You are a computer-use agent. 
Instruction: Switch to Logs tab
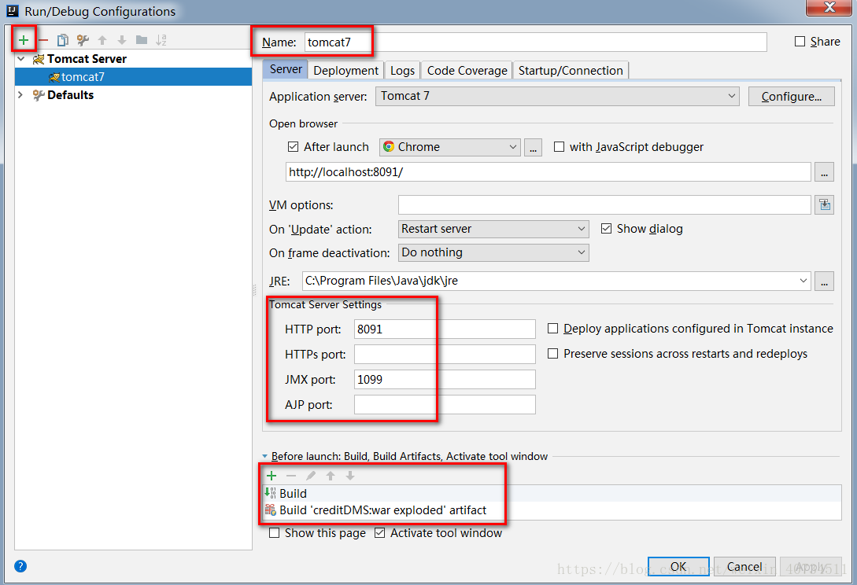pos(402,71)
